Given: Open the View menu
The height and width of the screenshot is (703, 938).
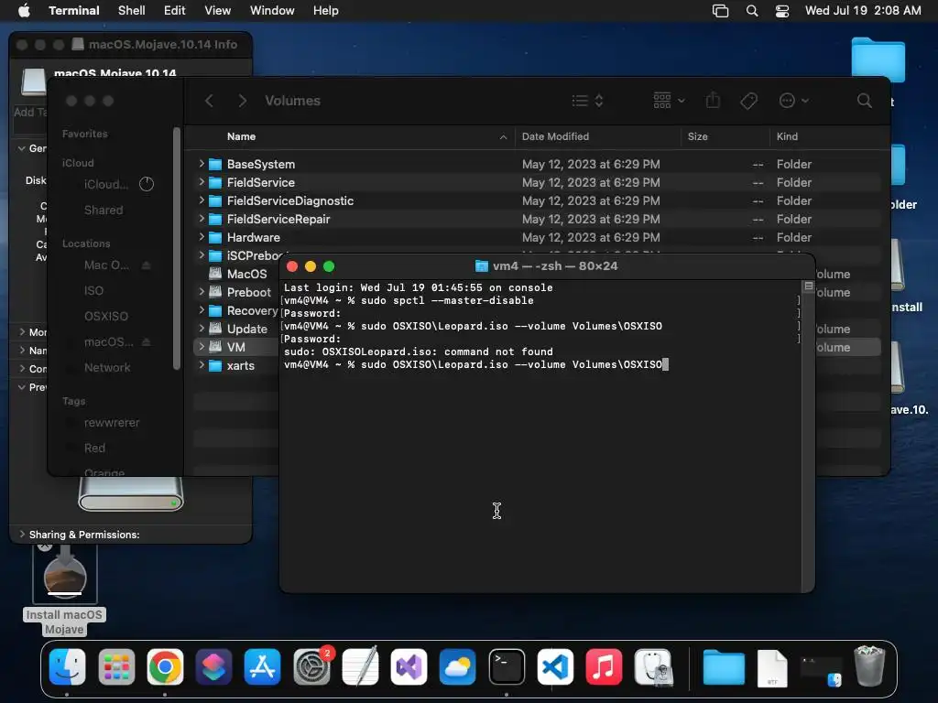Looking at the screenshot, I should tap(218, 11).
